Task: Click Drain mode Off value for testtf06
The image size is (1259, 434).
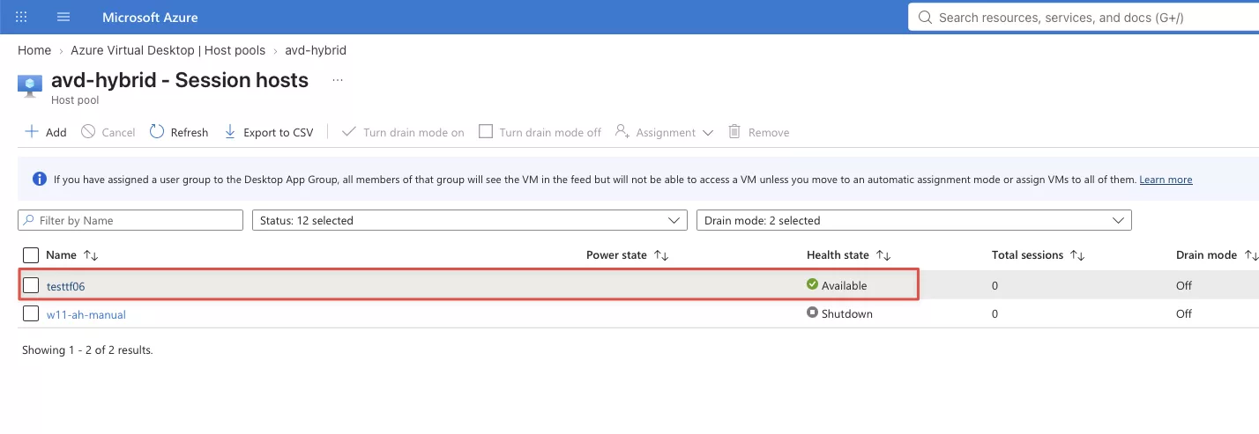Action: (x=1184, y=285)
